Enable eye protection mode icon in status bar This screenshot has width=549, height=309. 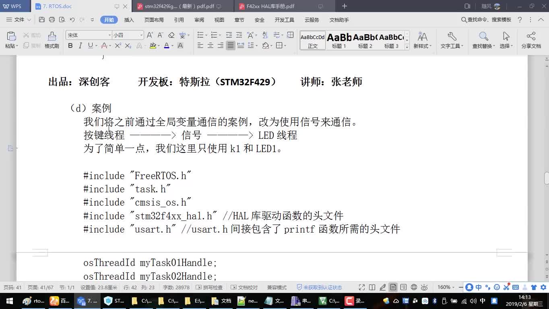pos(424,287)
